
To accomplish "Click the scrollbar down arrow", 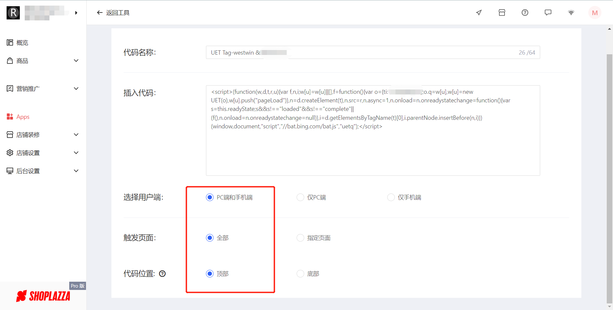I will [609, 307].
